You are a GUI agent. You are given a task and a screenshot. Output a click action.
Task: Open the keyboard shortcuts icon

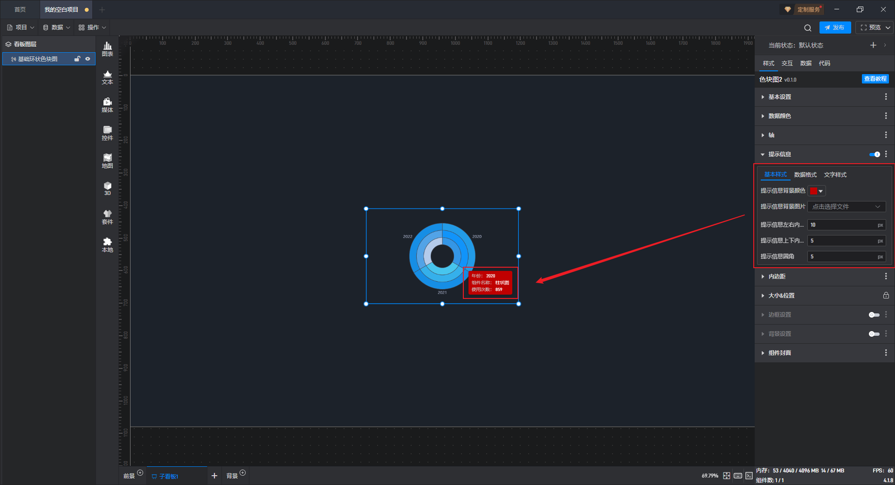coord(738,476)
